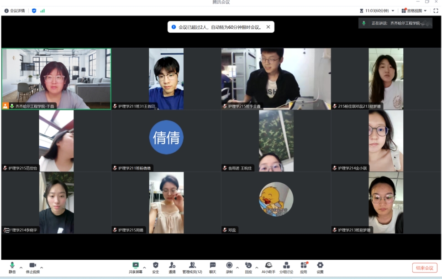Dismiss the 60-minute limit notification
Screen dimensions: 442x279
(x=268, y=27)
